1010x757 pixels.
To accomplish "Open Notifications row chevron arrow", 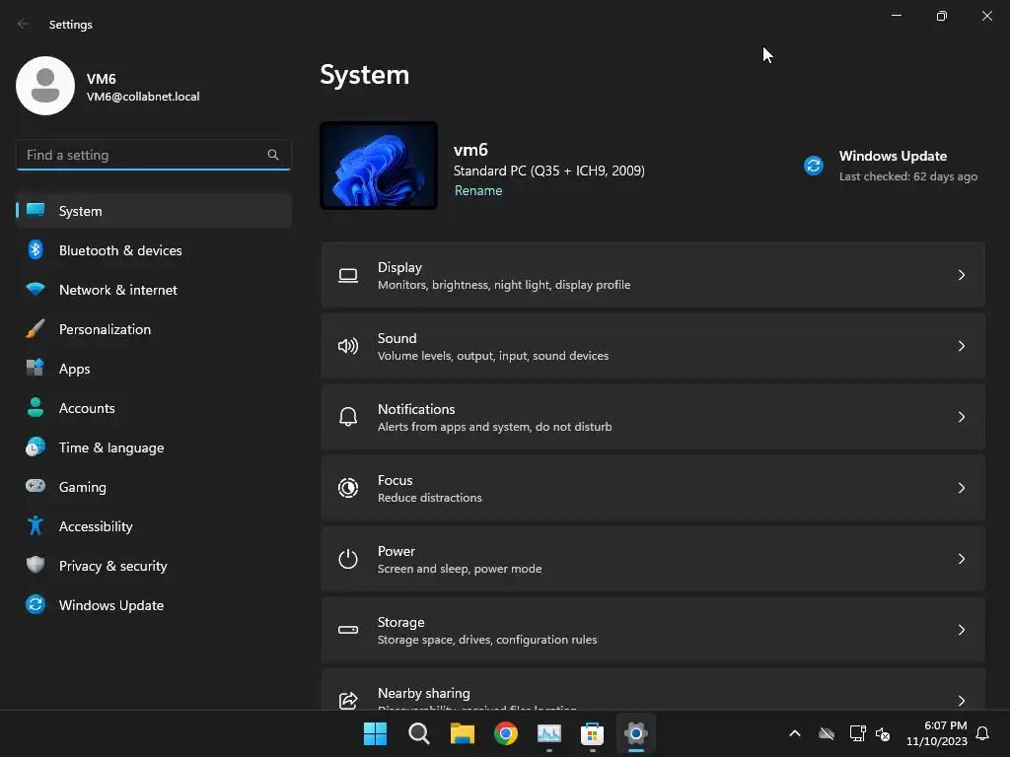I will coord(961,417).
